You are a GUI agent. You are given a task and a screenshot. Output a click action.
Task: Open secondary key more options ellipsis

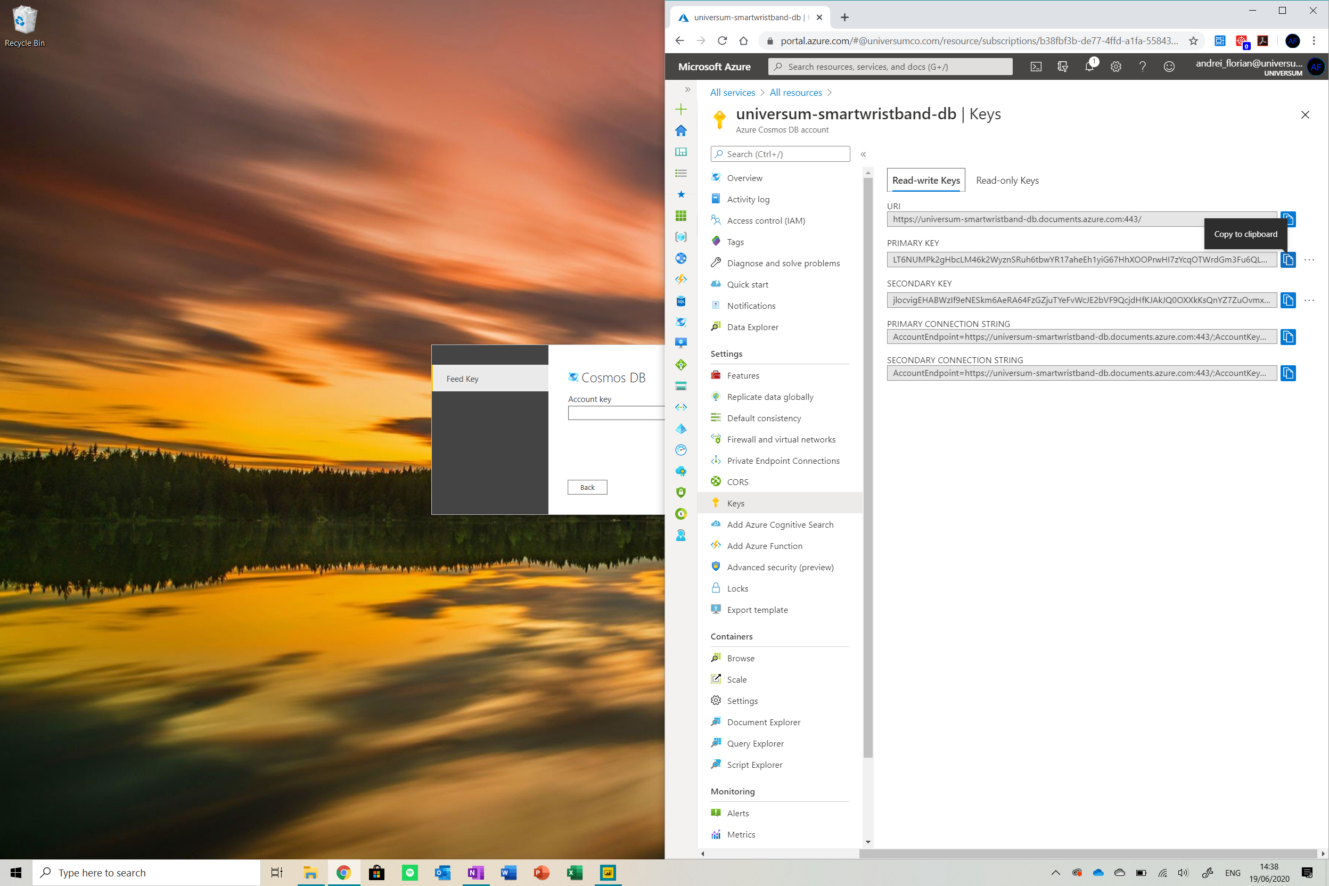point(1309,300)
